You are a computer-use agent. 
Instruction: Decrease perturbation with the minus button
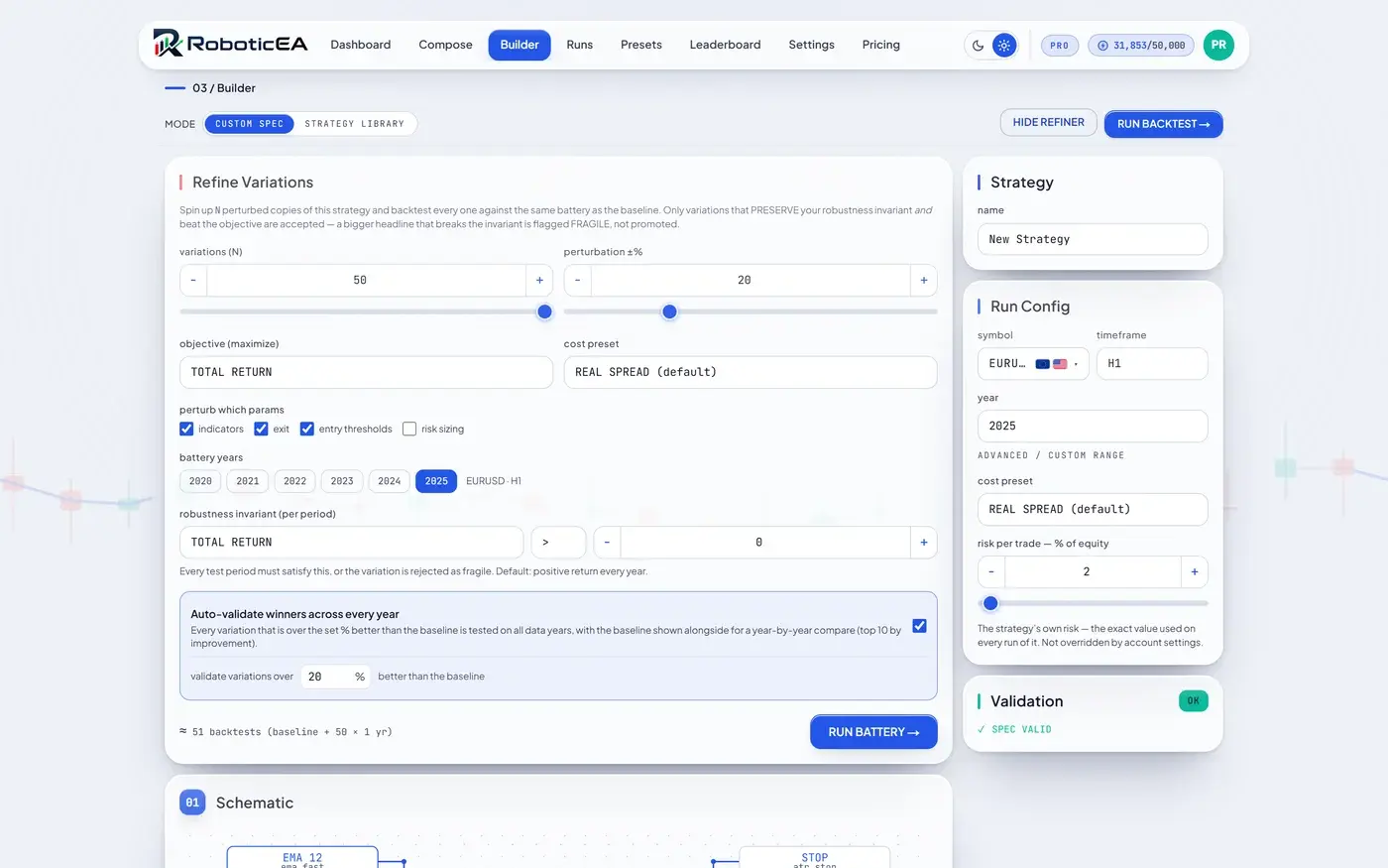click(578, 281)
